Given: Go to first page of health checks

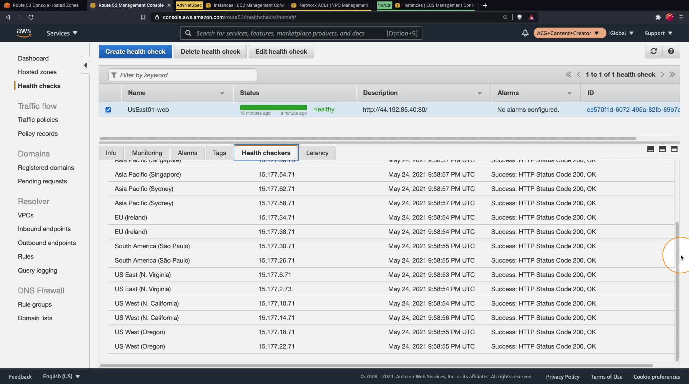Looking at the screenshot, I should point(568,75).
